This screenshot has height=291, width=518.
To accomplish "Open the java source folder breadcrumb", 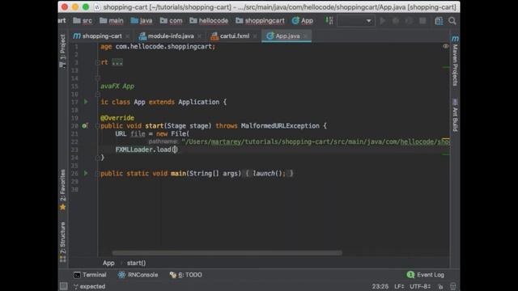I will tap(142, 20).
